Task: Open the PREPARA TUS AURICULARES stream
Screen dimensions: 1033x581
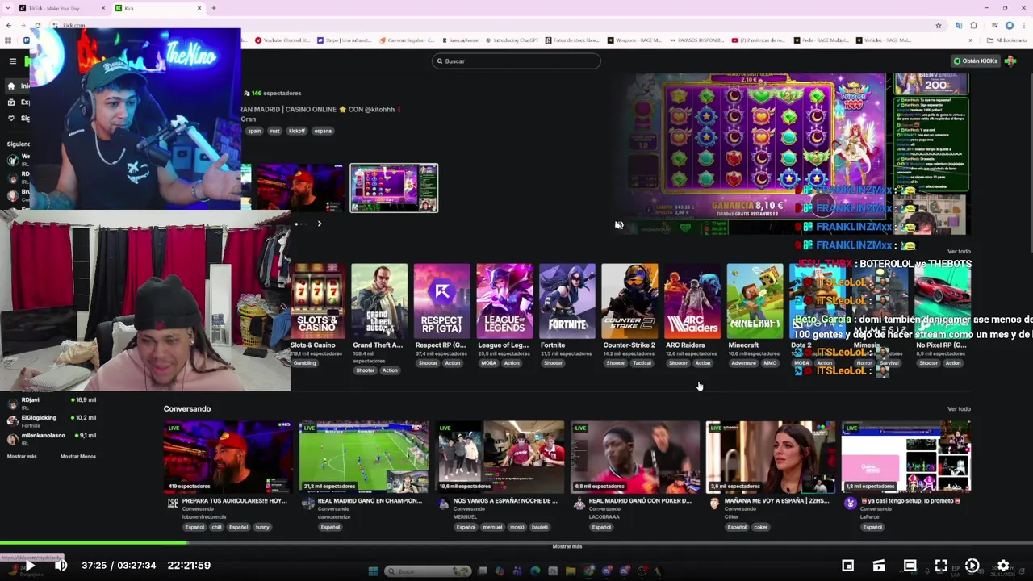Action: 228,457
